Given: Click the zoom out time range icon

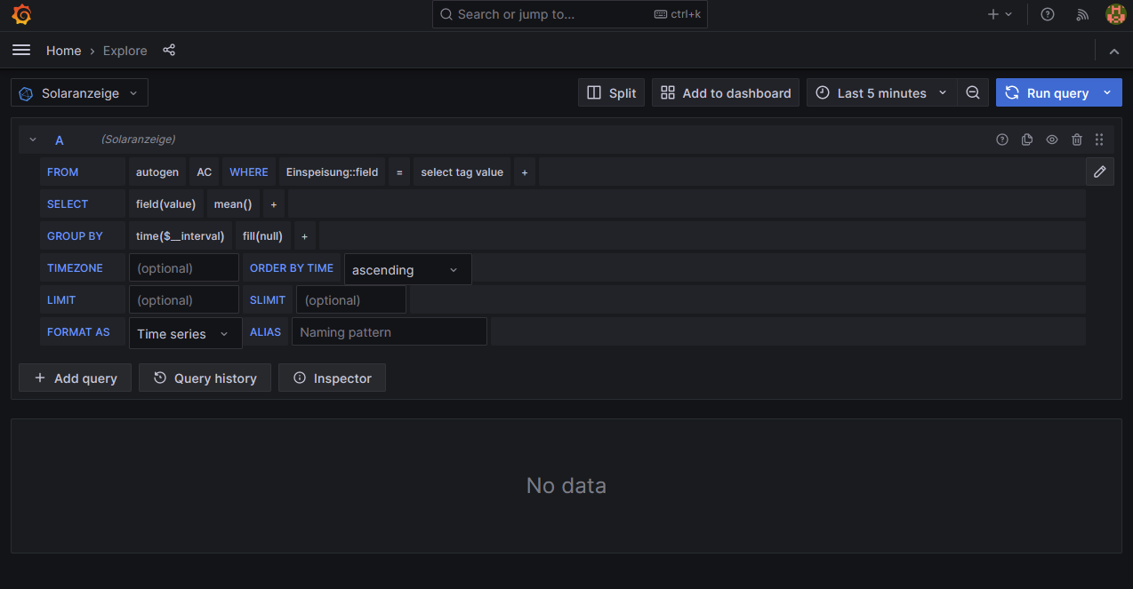Looking at the screenshot, I should point(973,93).
